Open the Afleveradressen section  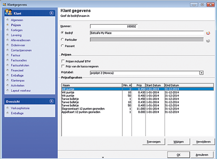21,40
